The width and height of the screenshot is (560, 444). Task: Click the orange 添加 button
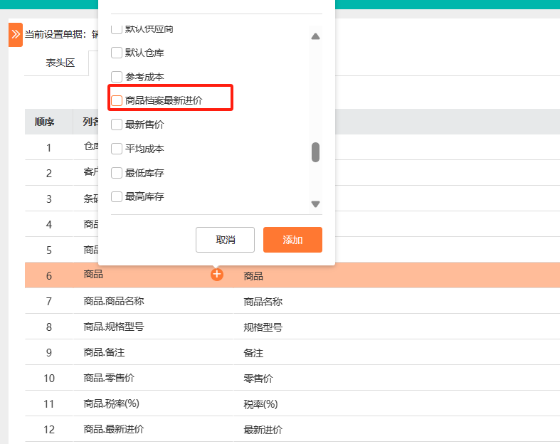[x=292, y=240]
